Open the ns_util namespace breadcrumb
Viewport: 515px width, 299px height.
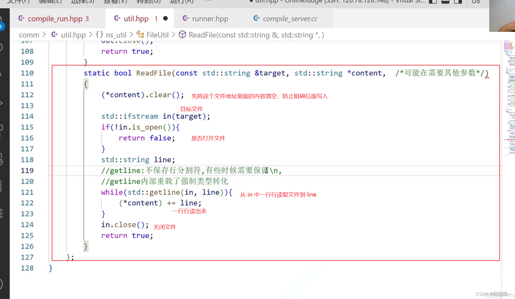point(116,35)
